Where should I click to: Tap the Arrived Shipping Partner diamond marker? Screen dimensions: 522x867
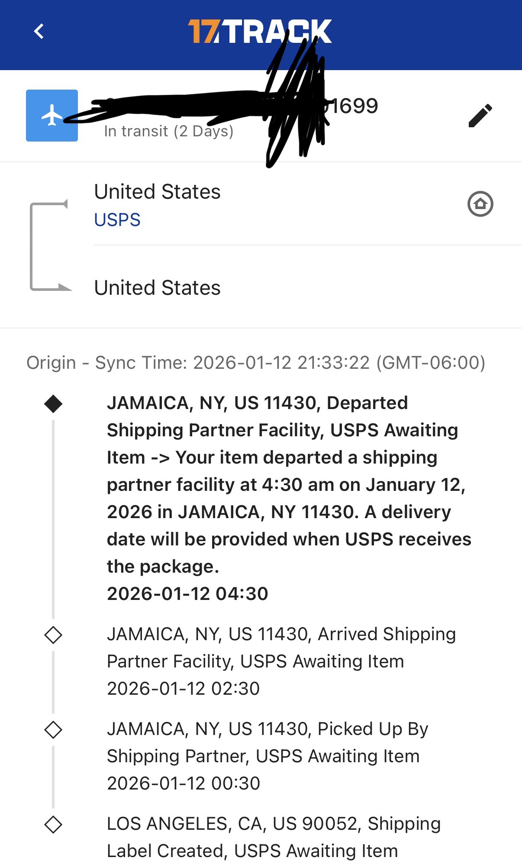point(53,635)
